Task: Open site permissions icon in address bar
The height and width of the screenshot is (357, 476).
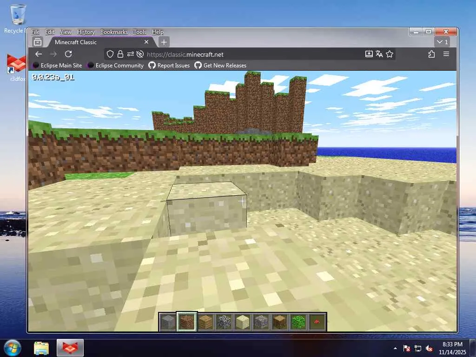Action: [x=130, y=54]
